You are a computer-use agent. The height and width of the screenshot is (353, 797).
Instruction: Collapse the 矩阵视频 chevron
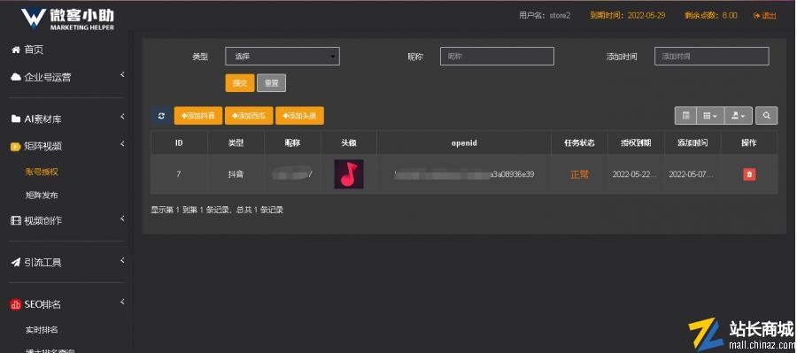(122, 144)
